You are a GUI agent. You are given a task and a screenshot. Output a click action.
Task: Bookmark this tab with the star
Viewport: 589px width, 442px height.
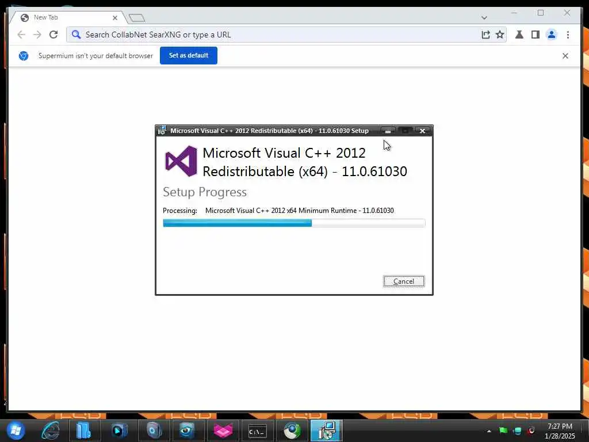(x=500, y=35)
